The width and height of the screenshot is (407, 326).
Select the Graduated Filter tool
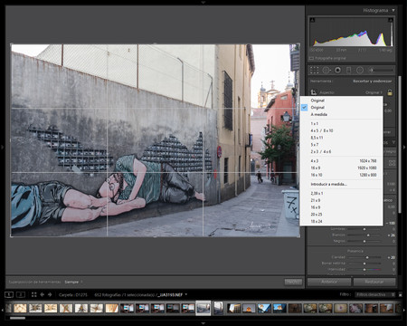point(348,70)
